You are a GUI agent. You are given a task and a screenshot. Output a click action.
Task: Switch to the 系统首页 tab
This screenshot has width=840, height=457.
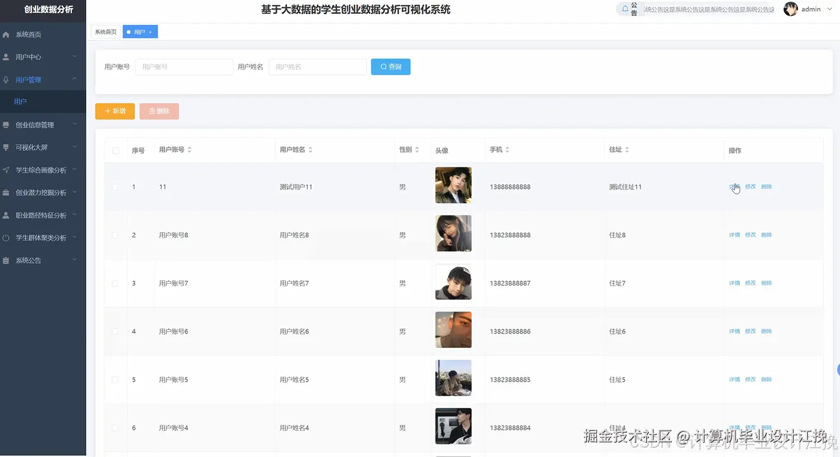pos(106,32)
